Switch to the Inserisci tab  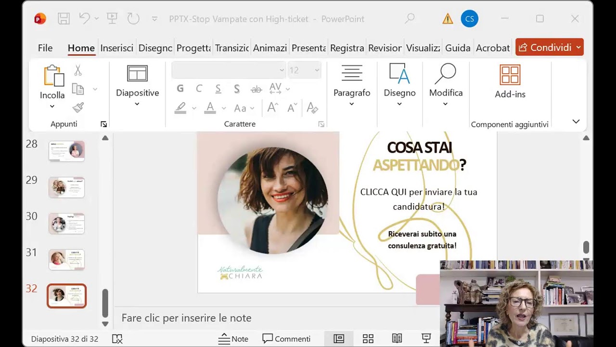tap(117, 48)
